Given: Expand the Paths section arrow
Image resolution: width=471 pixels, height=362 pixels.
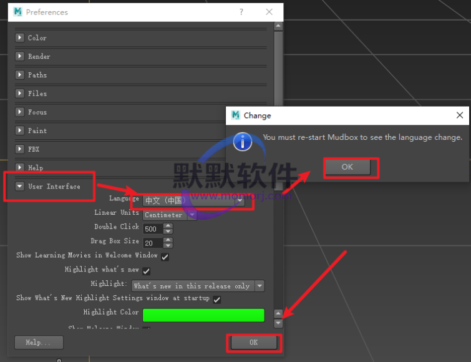Looking at the screenshot, I should (x=20, y=75).
